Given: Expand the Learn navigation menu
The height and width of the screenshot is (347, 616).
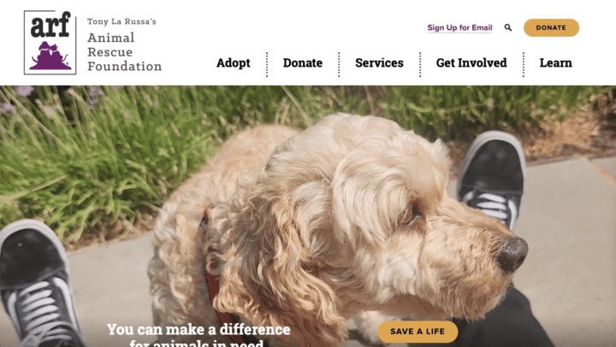Looking at the screenshot, I should click(x=555, y=62).
